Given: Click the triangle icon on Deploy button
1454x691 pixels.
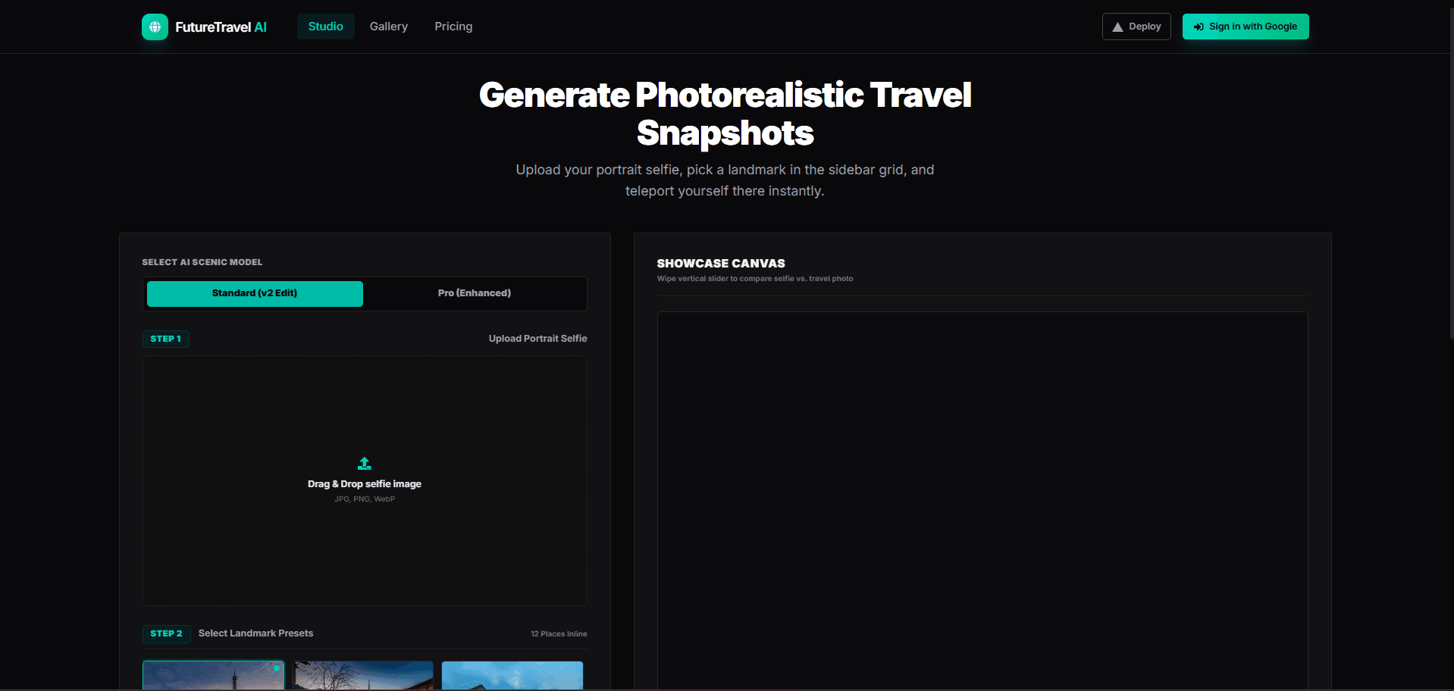Looking at the screenshot, I should point(1117,27).
